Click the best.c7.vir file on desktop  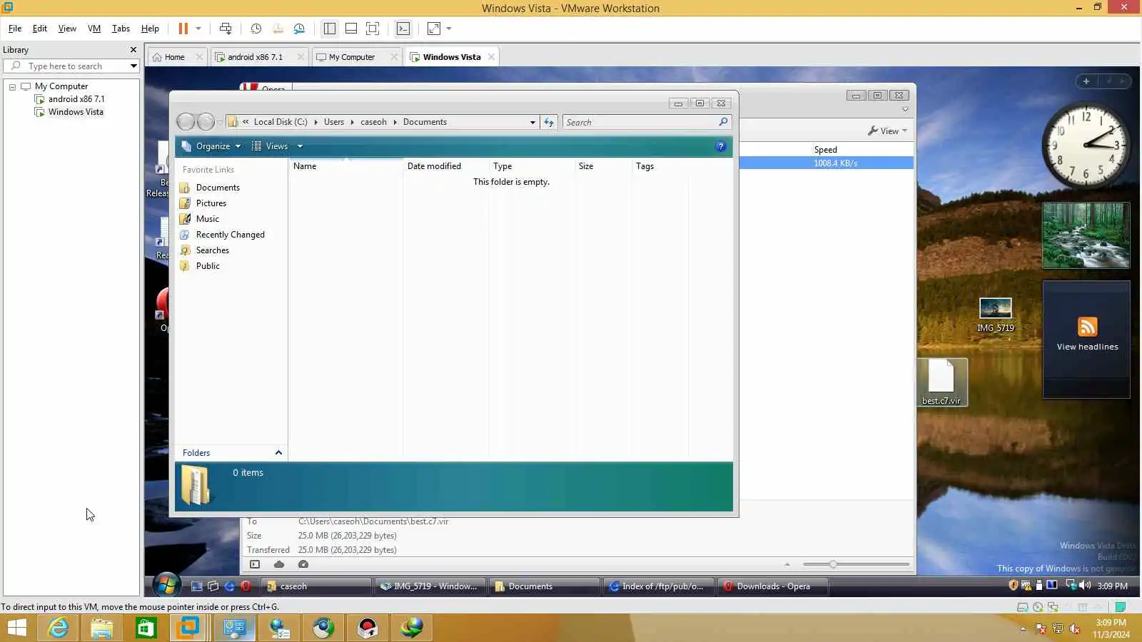(x=941, y=383)
